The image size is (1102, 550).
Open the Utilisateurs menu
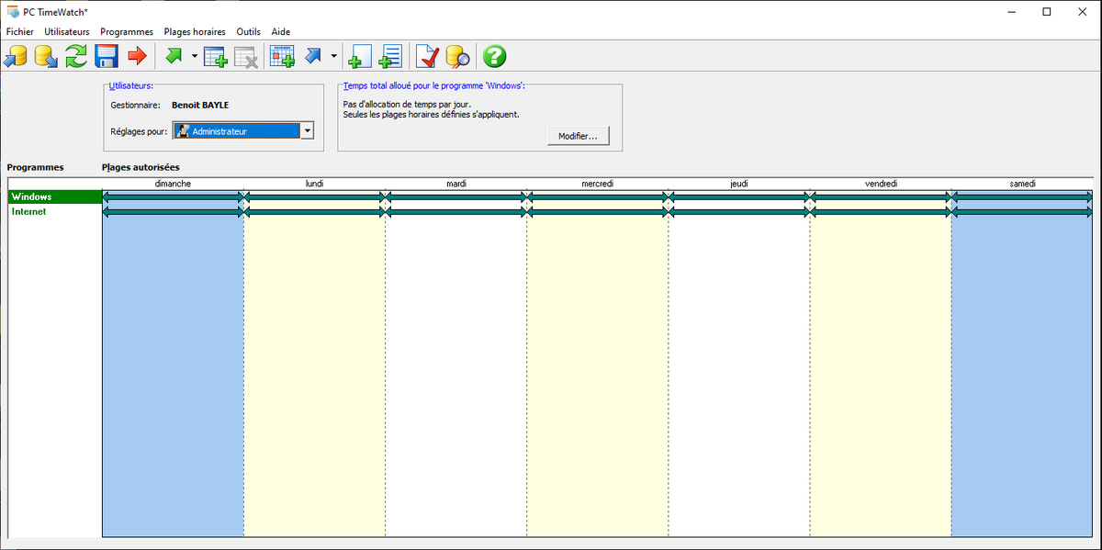pyautogui.click(x=67, y=32)
